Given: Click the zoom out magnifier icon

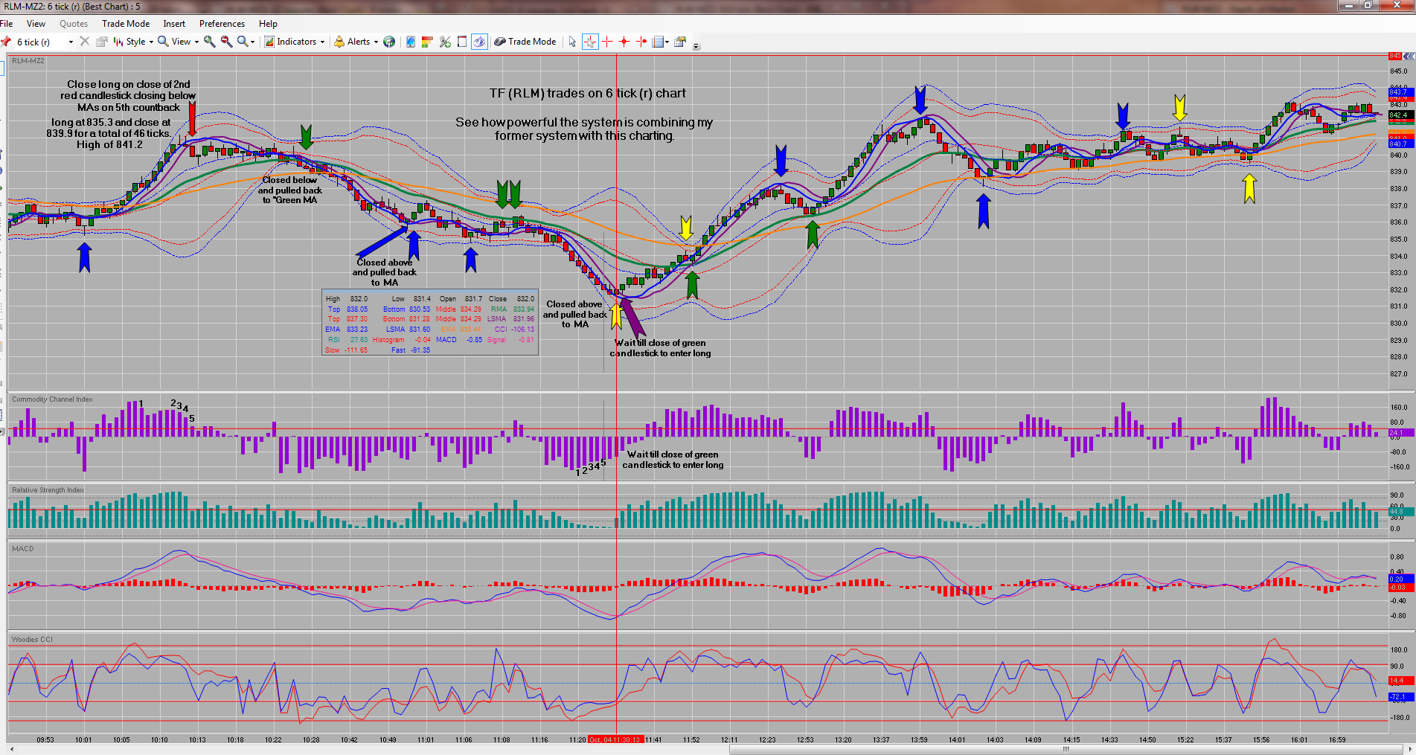Looking at the screenshot, I should click(226, 42).
